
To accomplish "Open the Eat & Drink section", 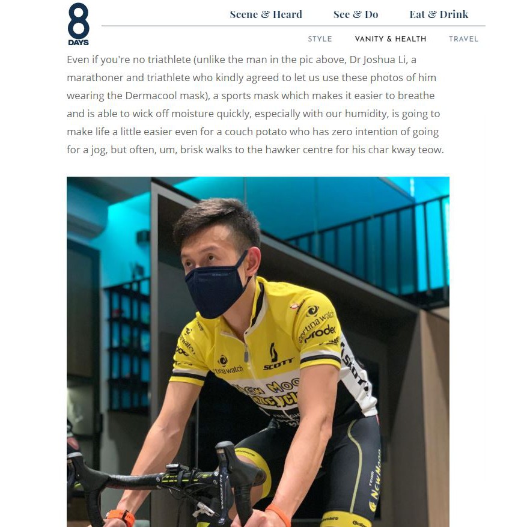I will click(x=439, y=14).
